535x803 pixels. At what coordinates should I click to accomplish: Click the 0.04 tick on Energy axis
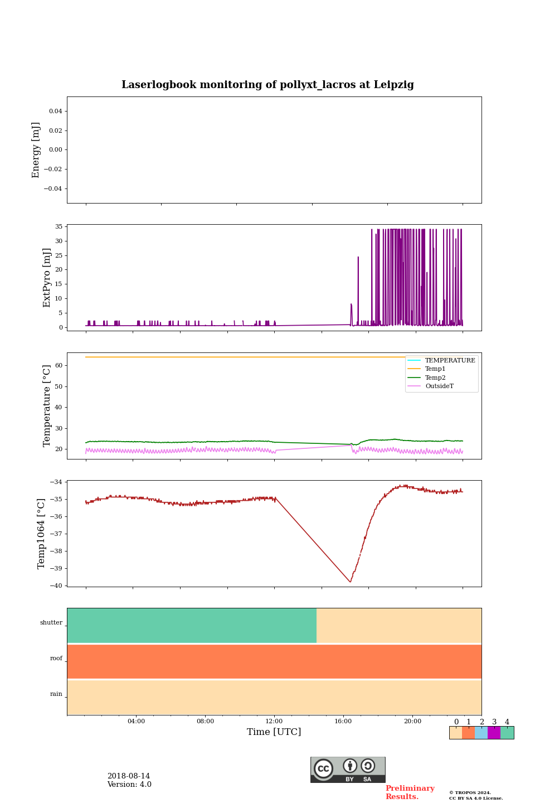pyautogui.click(x=56, y=111)
